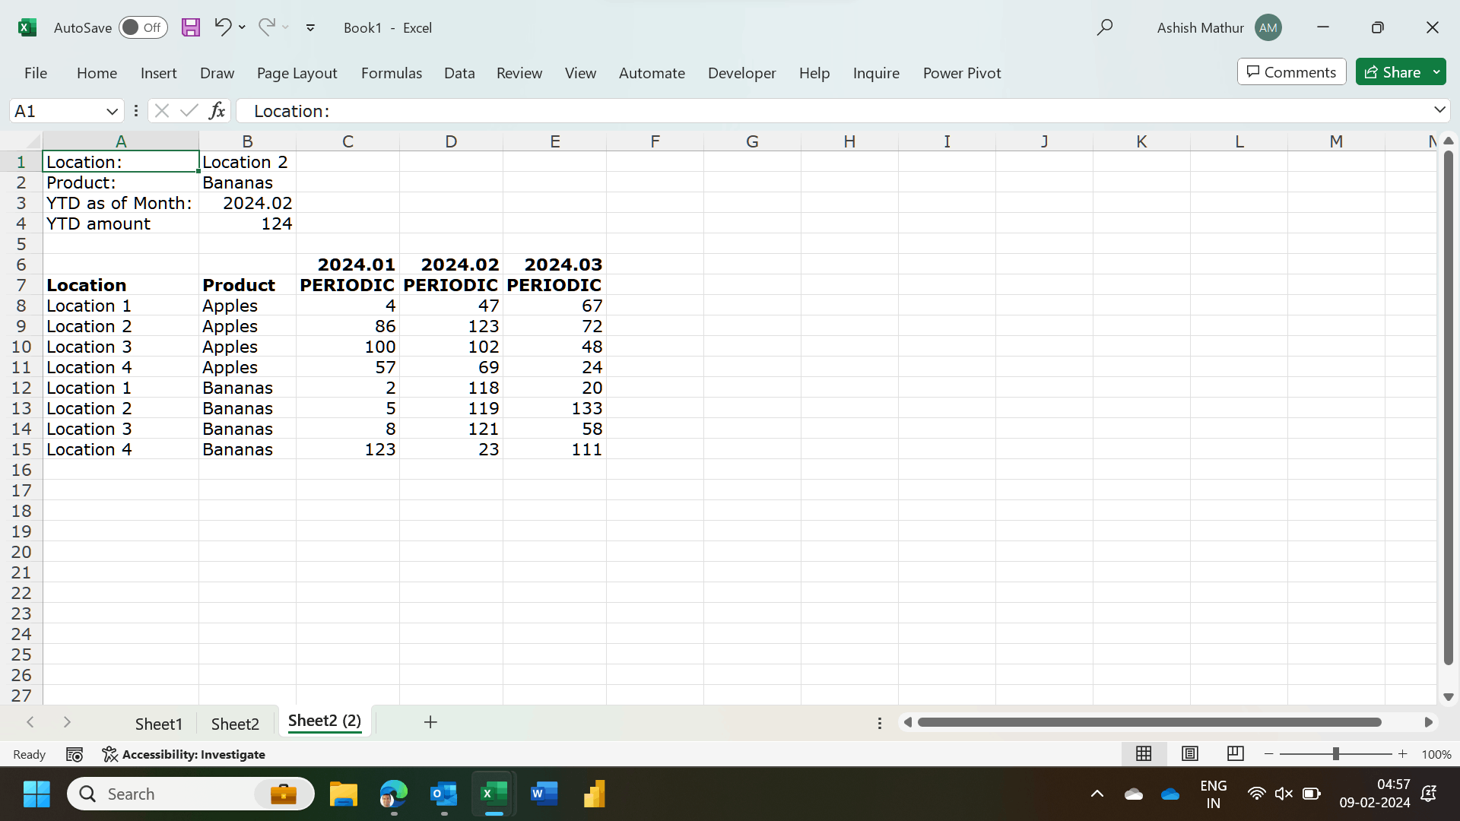The width and height of the screenshot is (1460, 821).
Task: Switch to Page Break Preview icon
Action: (x=1236, y=753)
